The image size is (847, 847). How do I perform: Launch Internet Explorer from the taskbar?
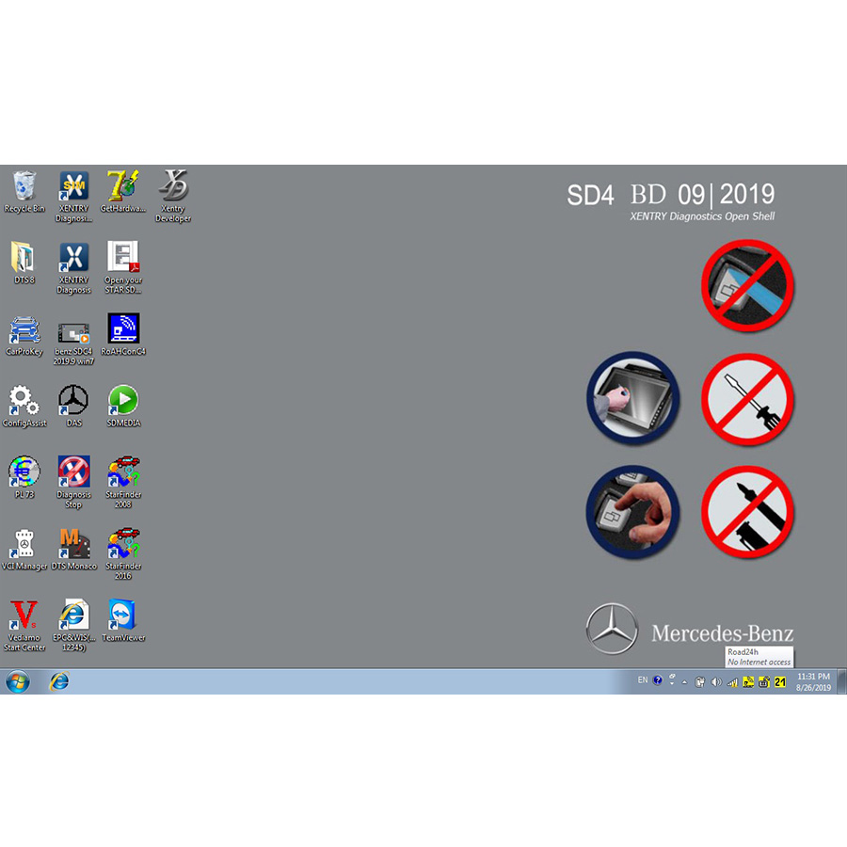pyautogui.click(x=59, y=681)
